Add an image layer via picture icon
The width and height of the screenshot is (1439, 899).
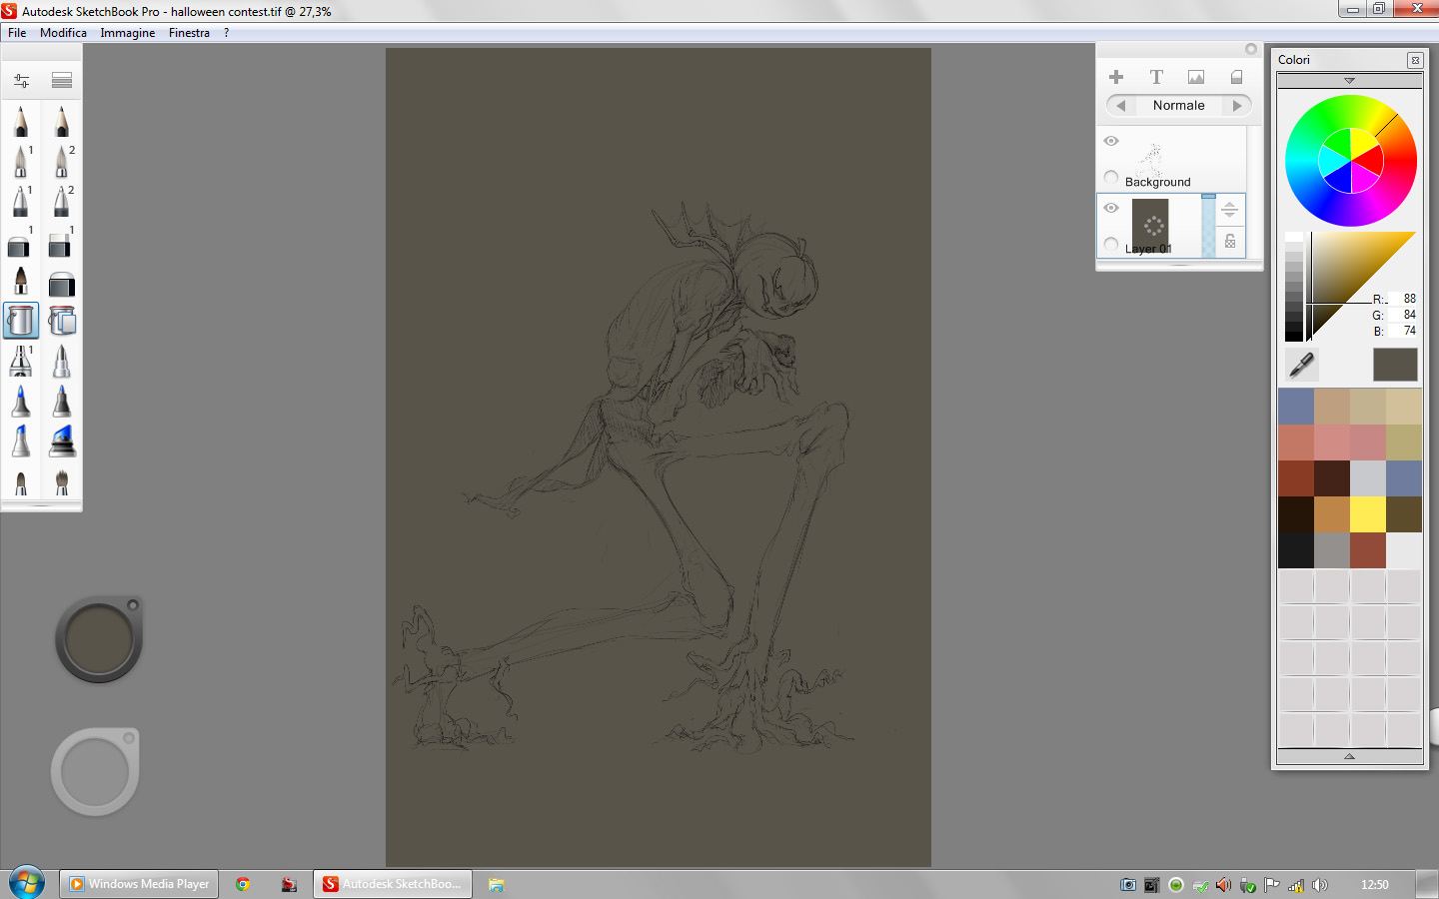(1196, 77)
